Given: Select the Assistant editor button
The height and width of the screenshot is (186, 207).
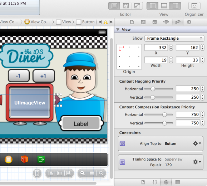Looking at the screenshot, I should (126, 6).
